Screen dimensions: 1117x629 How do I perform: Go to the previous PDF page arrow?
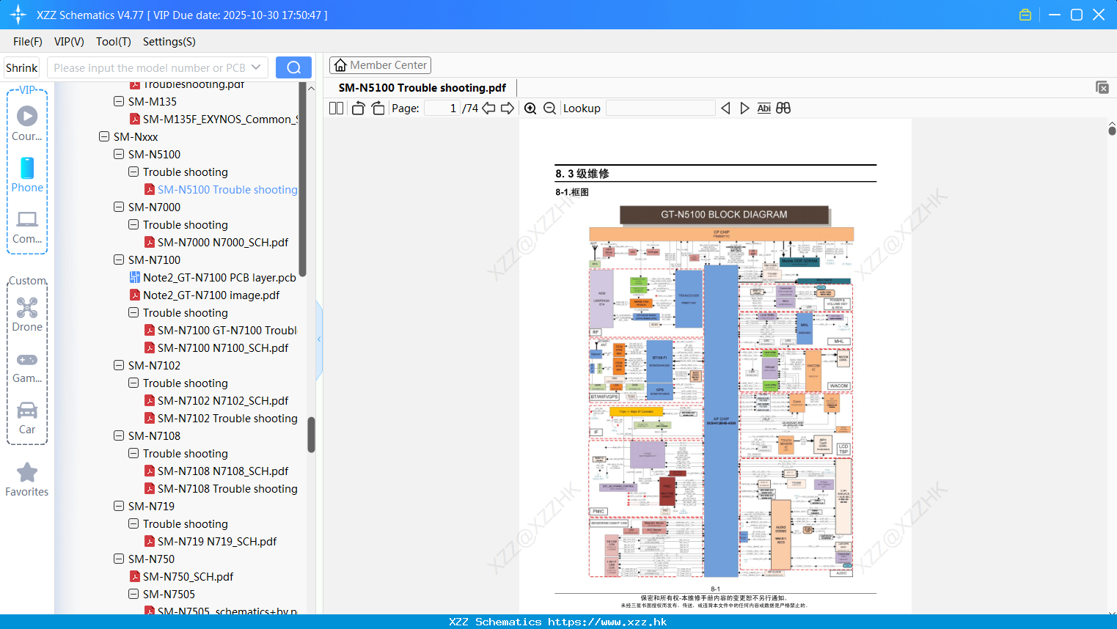click(488, 108)
